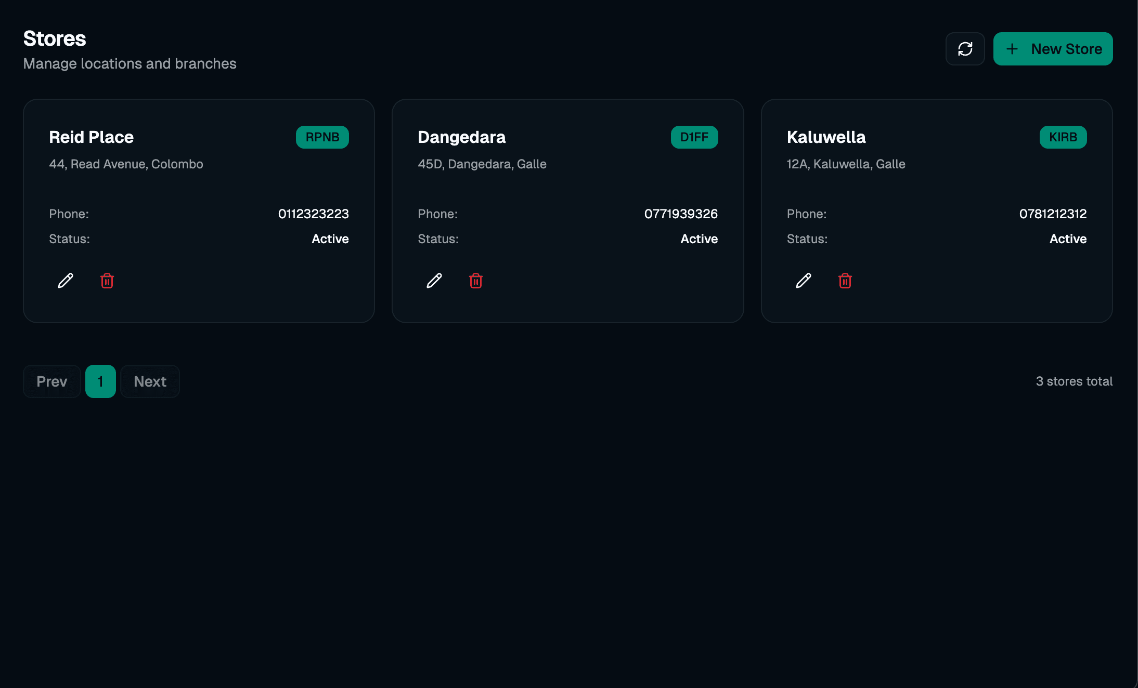The height and width of the screenshot is (688, 1138).
Task: Click the KIRB code badge
Action: click(x=1063, y=137)
